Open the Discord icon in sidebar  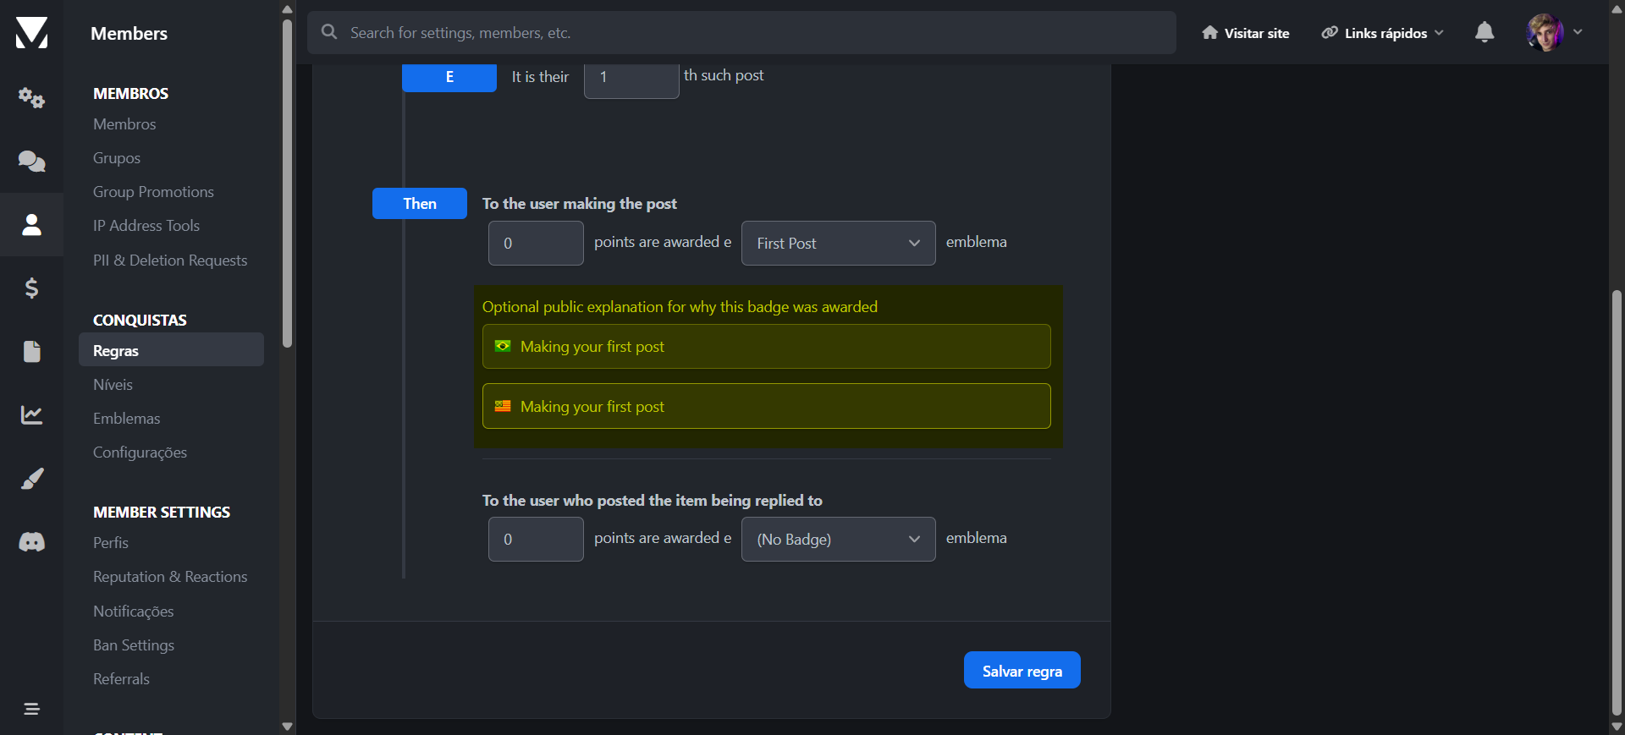(x=31, y=542)
